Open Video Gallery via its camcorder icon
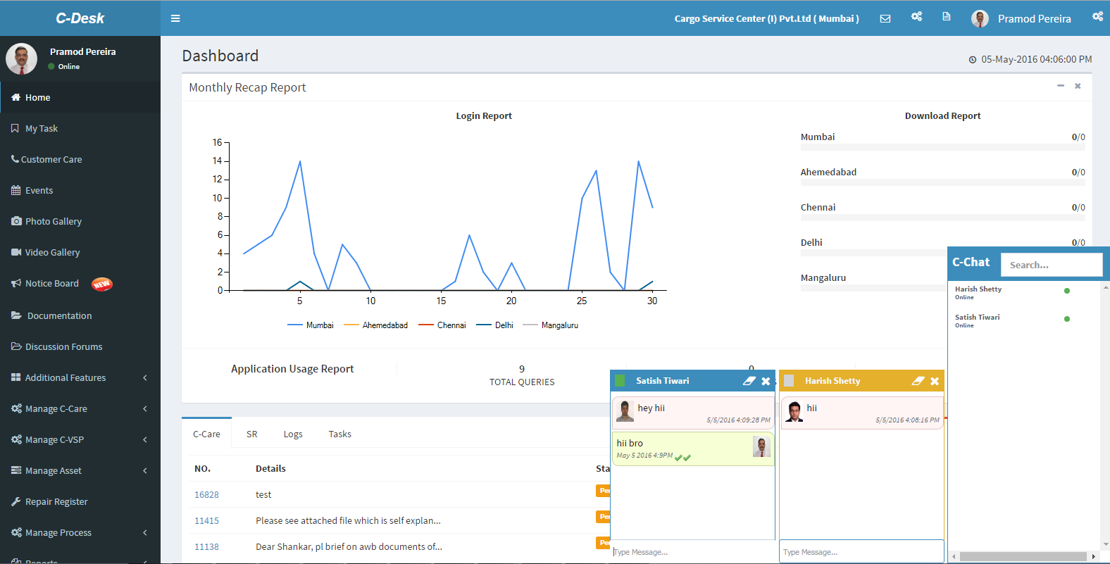 16,252
